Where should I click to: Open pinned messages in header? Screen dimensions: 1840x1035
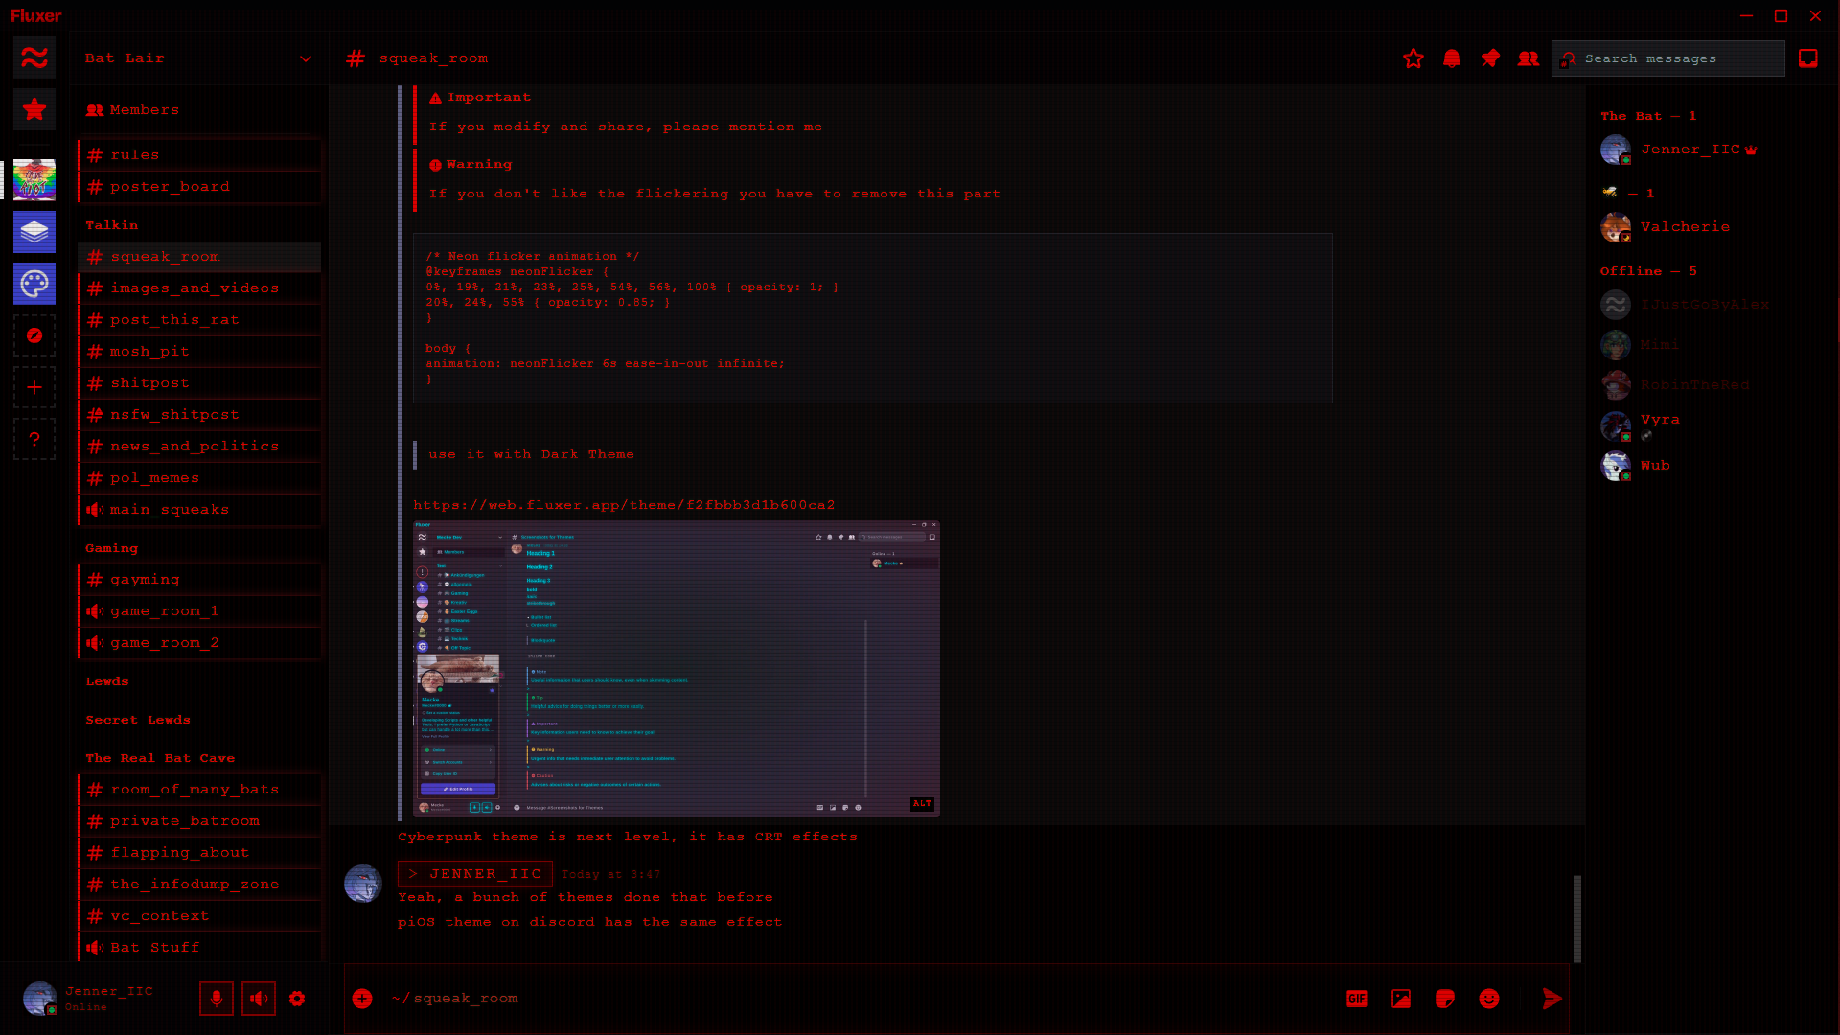click(x=1490, y=58)
